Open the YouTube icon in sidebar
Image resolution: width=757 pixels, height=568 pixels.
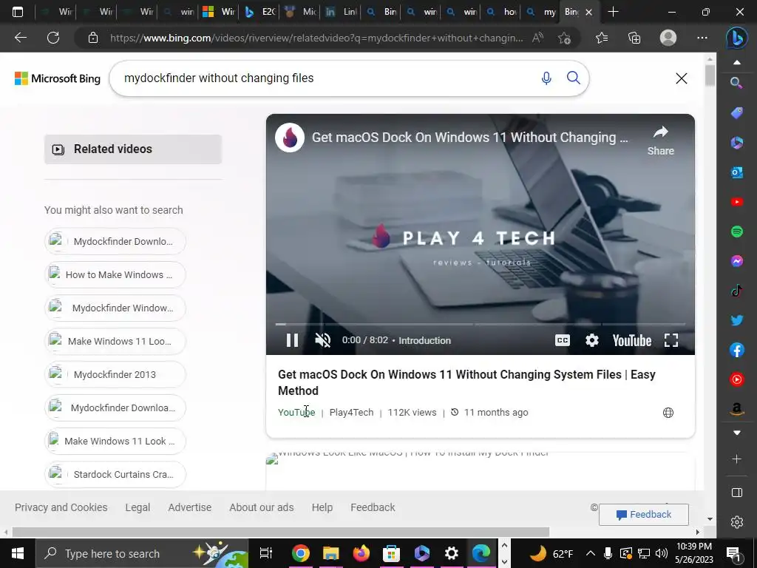pyautogui.click(x=737, y=202)
